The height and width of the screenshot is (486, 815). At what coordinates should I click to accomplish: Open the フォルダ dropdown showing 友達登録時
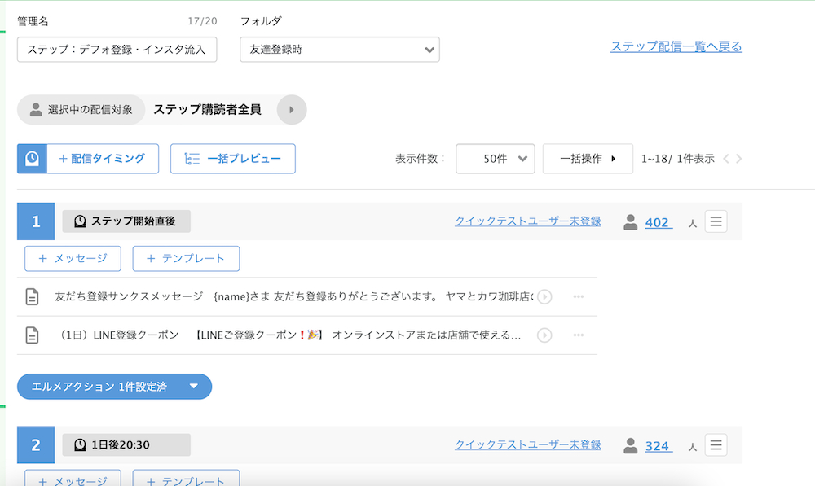point(339,50)
